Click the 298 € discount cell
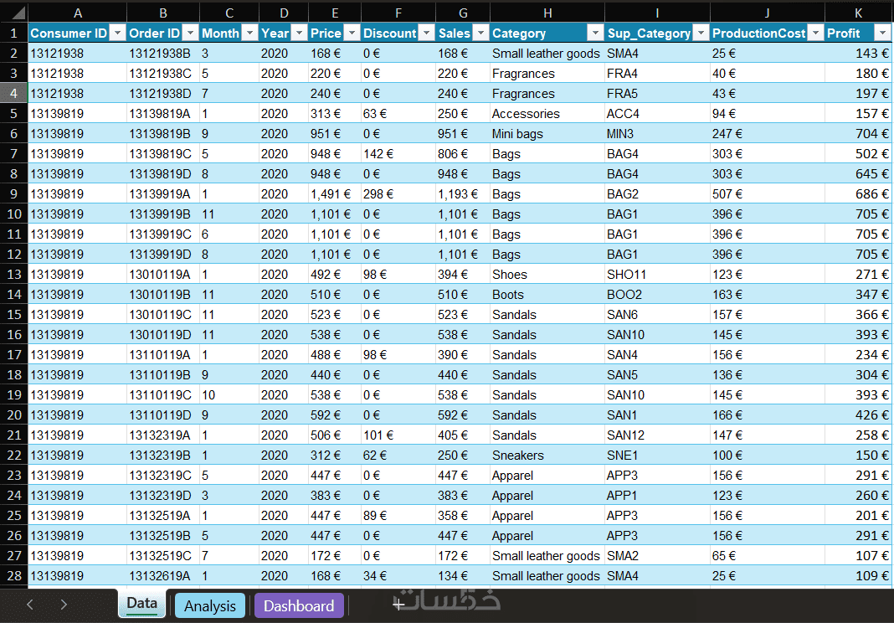The height and width of the screenshot is (623, 894). (x=398, y=194)
